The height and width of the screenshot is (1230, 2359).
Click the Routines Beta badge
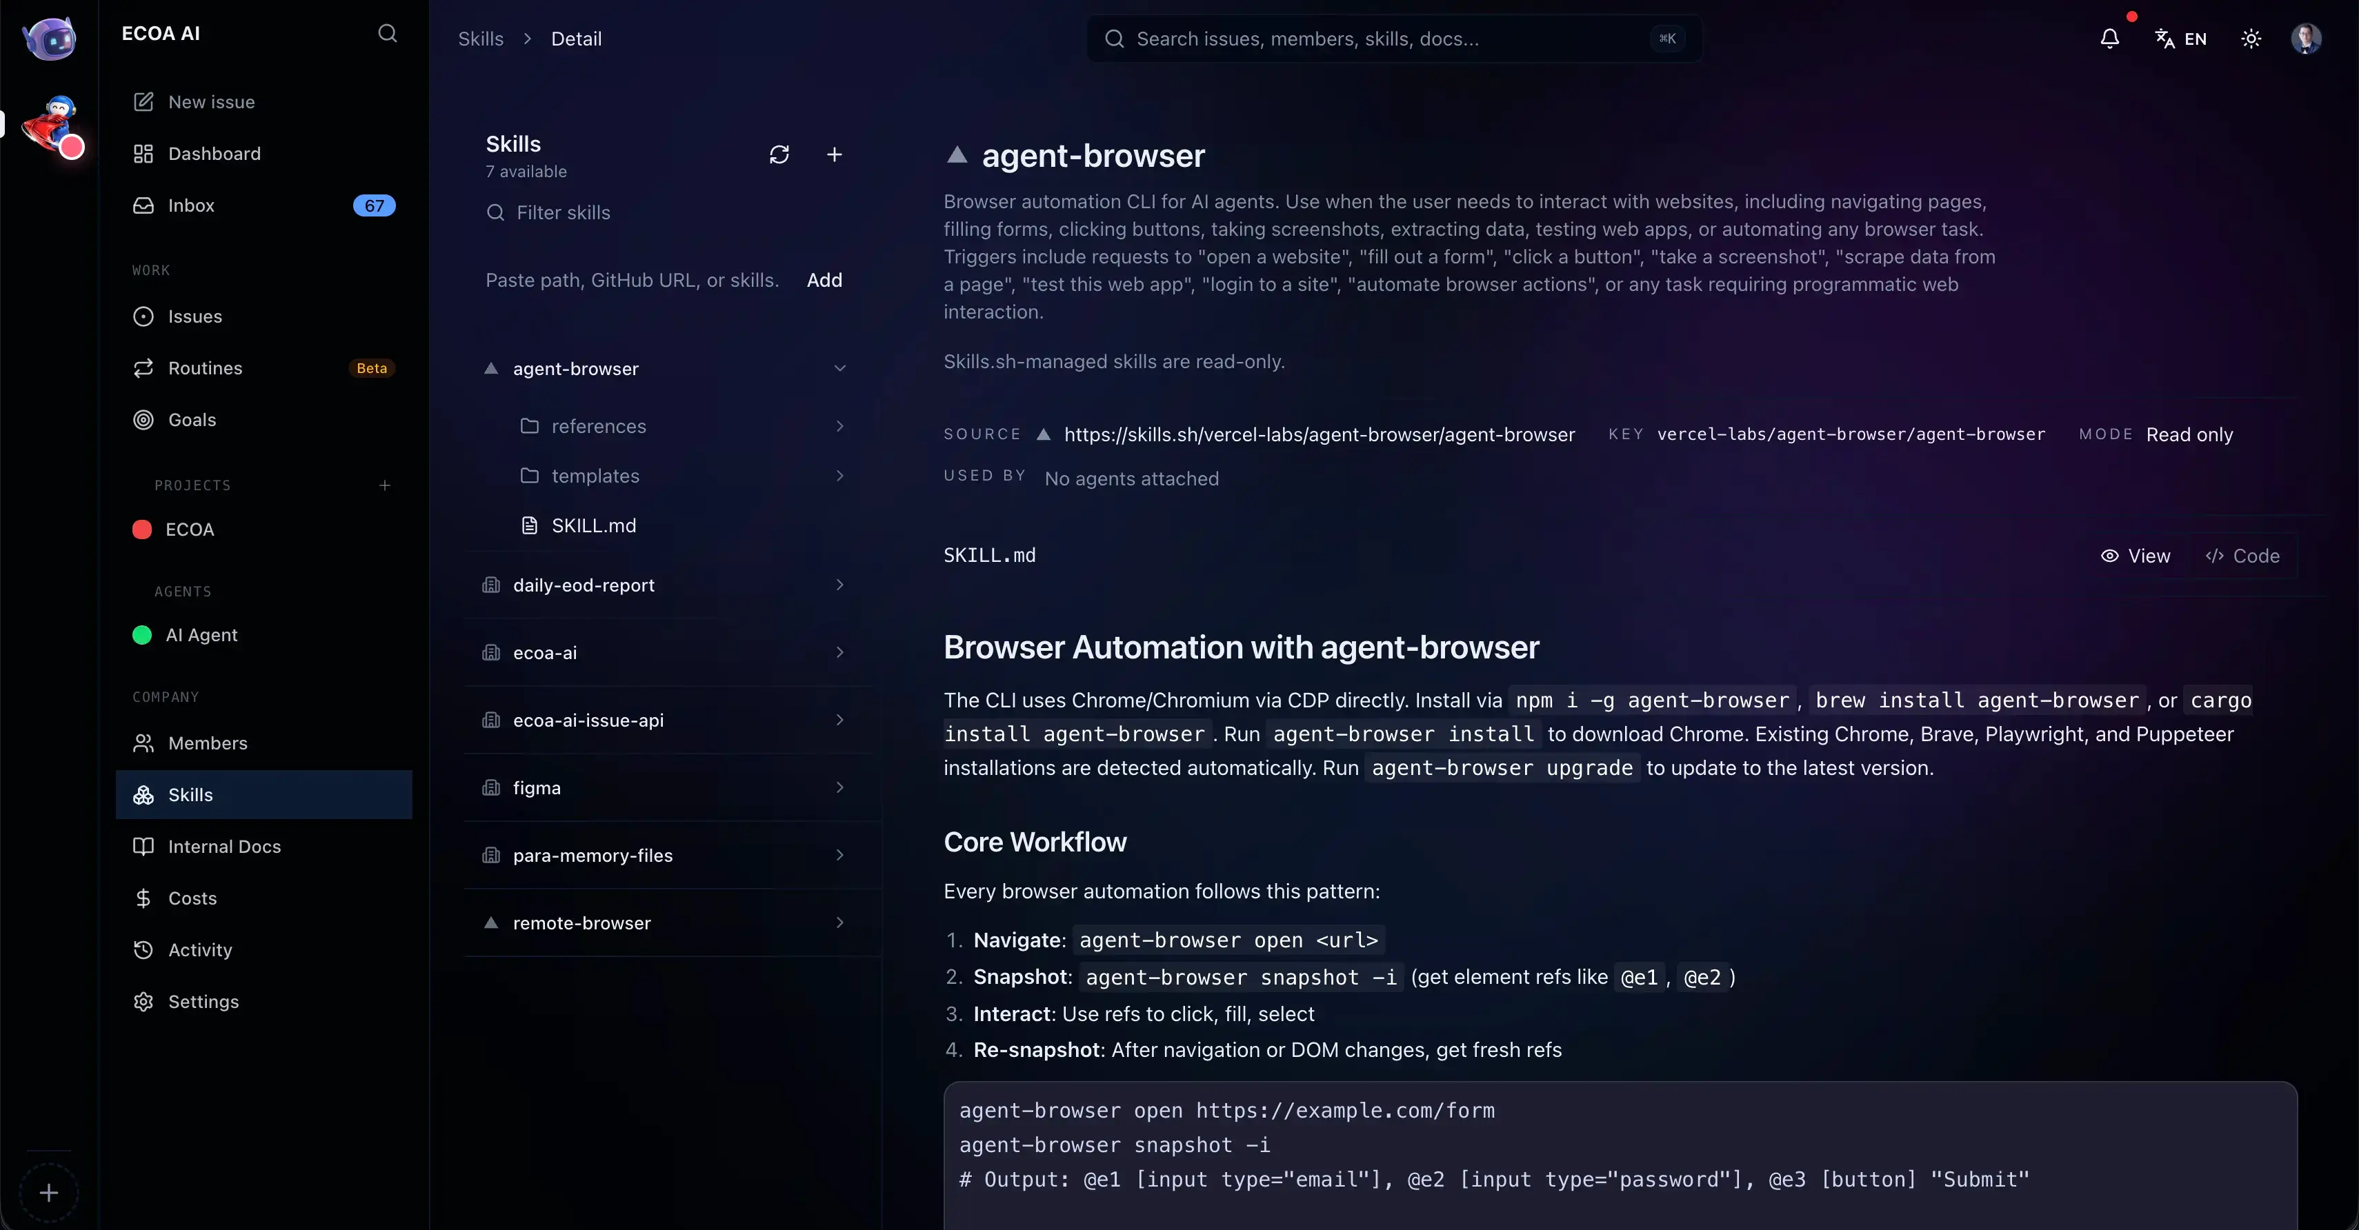pyautogui.click(x=371, y=368)
